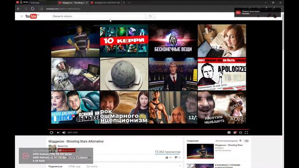Screen dimensions: 299x168
Task: Switch to 'МЭДДИСОН СМОТРИТ' browser tab
Action: [106, 3]
